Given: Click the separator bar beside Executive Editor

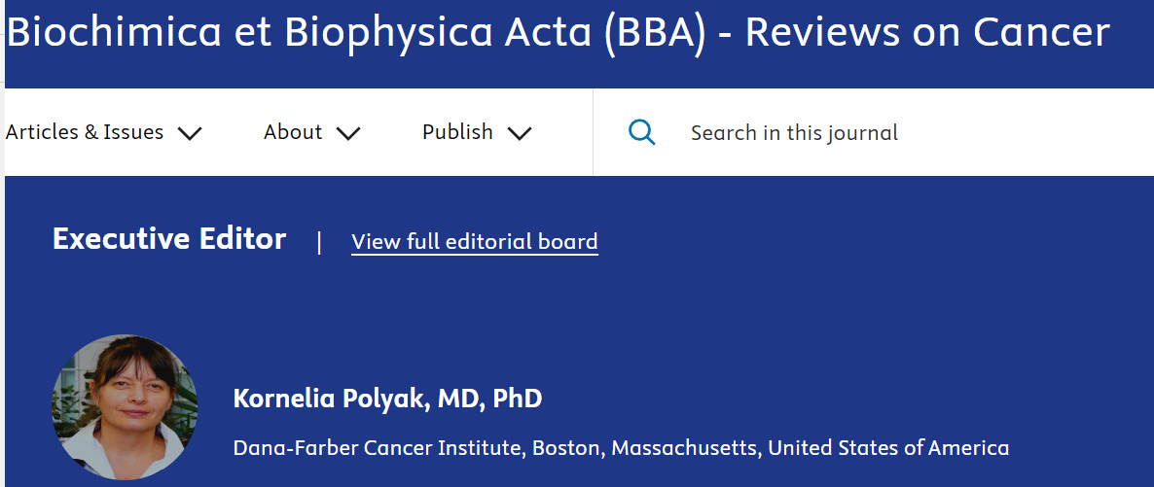Looking at the screenshot, I should 319,241.
